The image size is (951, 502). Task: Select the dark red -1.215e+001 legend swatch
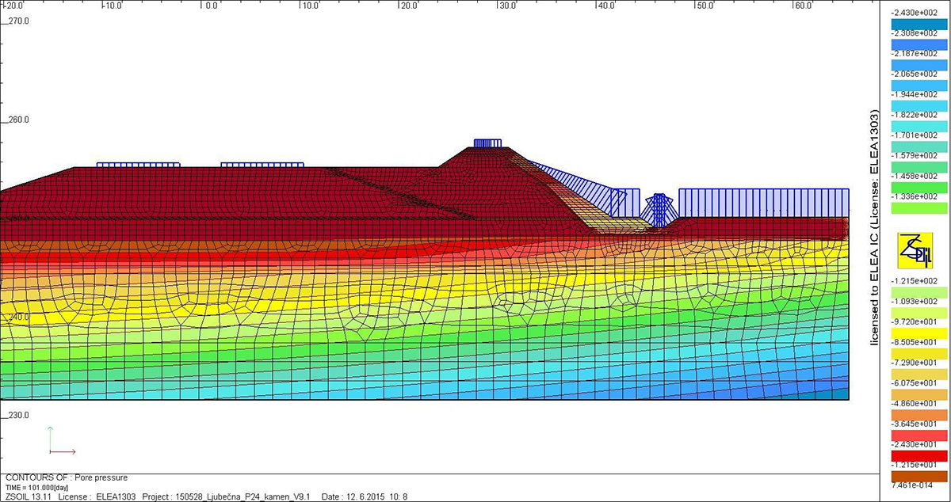coord(914,454)
